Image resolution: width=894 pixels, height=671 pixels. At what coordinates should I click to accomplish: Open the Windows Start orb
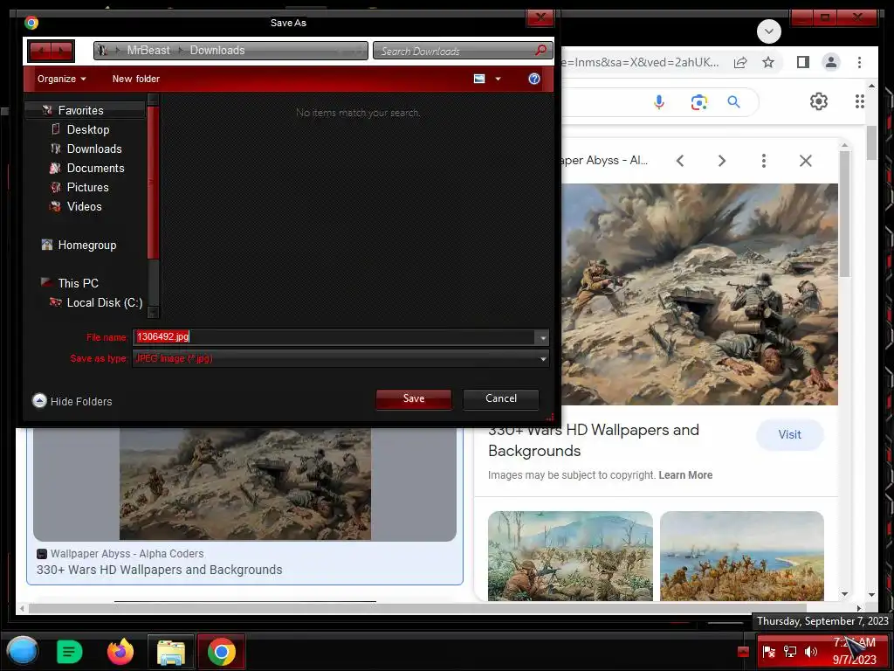pyautogui.click(x=23, y=651)
